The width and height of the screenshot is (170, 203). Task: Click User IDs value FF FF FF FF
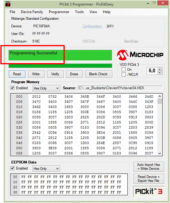coord(41,33)
